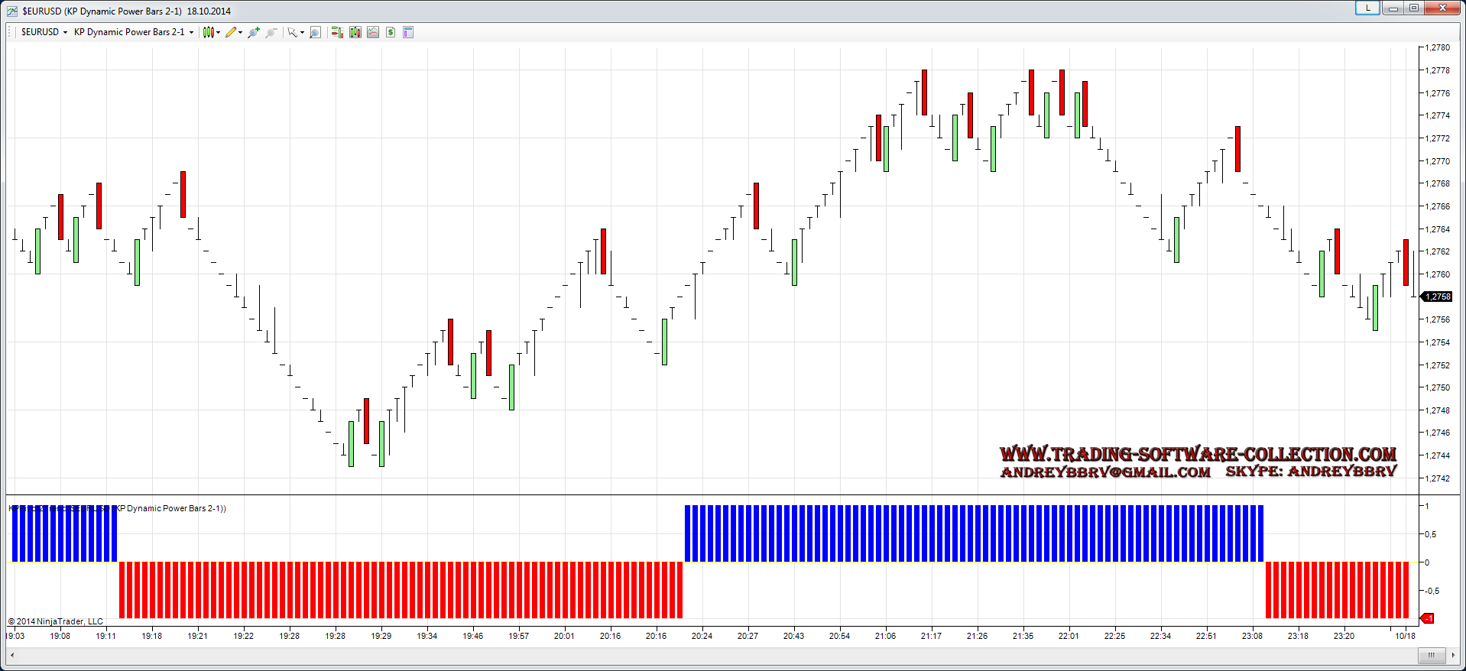Screen dimensions: 1466x671
Task: Toggle the L link button in title bar
Action: (1367, 8)
